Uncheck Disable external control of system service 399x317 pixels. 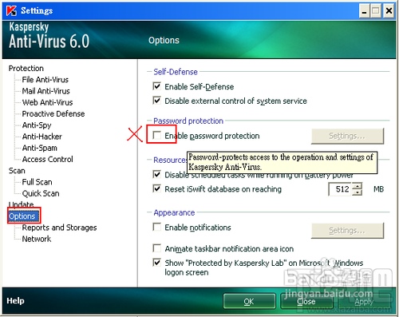tap(157, 101)
